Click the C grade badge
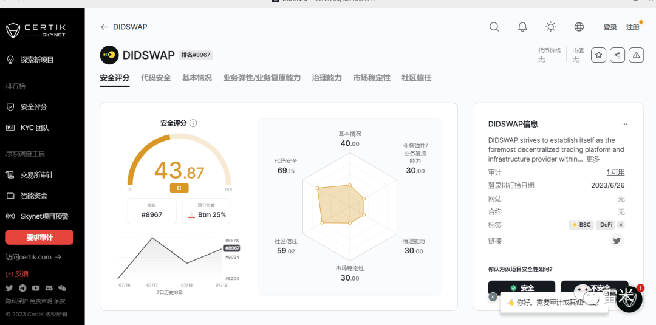 click(179, 188)
